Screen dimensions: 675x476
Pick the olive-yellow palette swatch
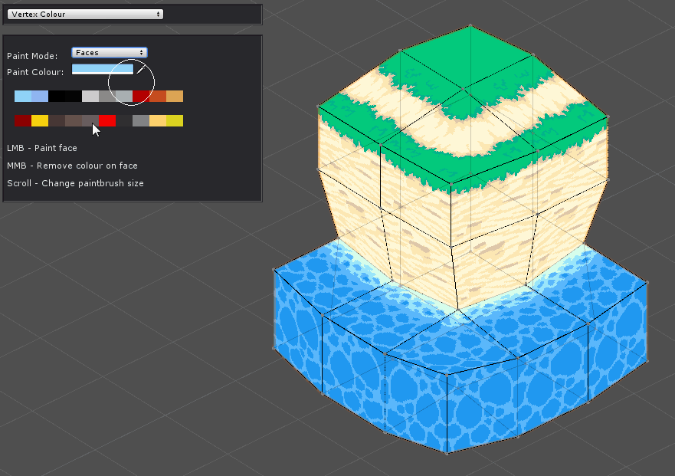[175, 120]
